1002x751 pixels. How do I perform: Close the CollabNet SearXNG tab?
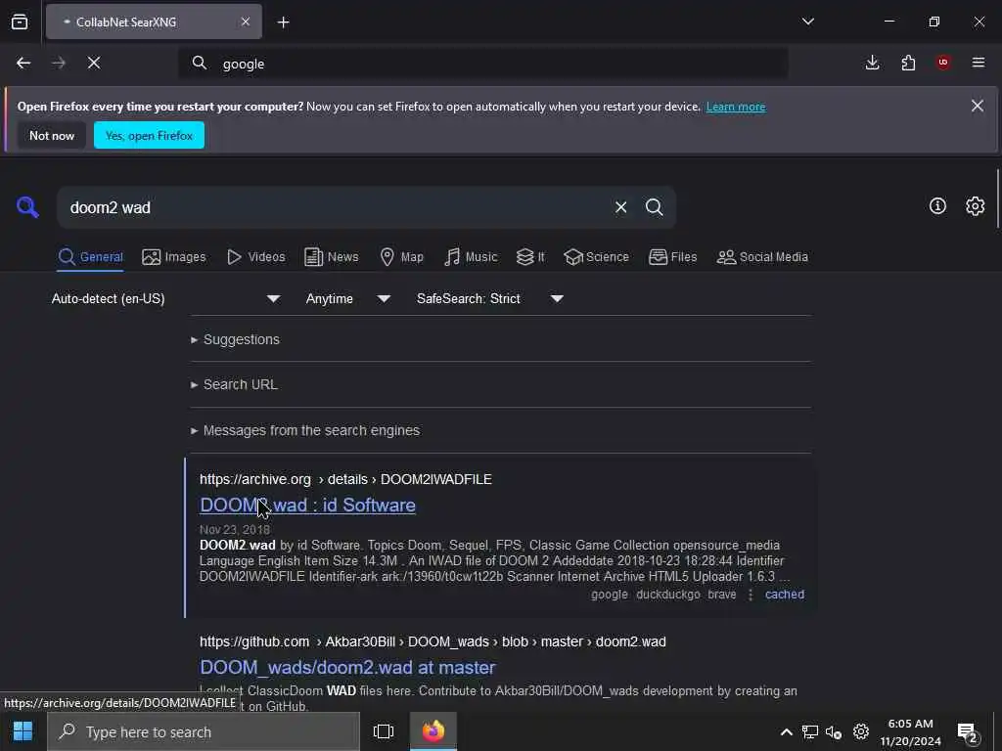[x=246, y=22]
